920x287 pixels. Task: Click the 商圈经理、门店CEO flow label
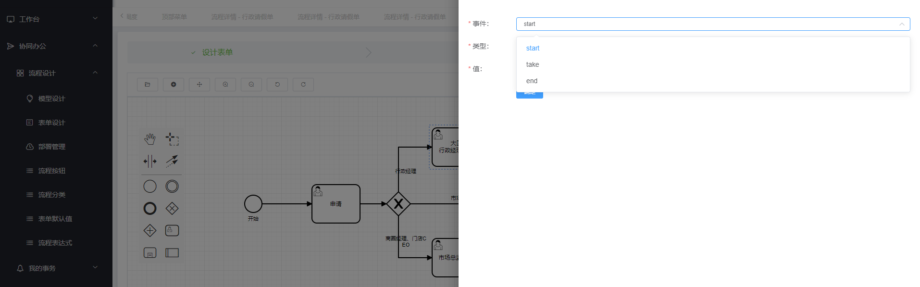406,241
